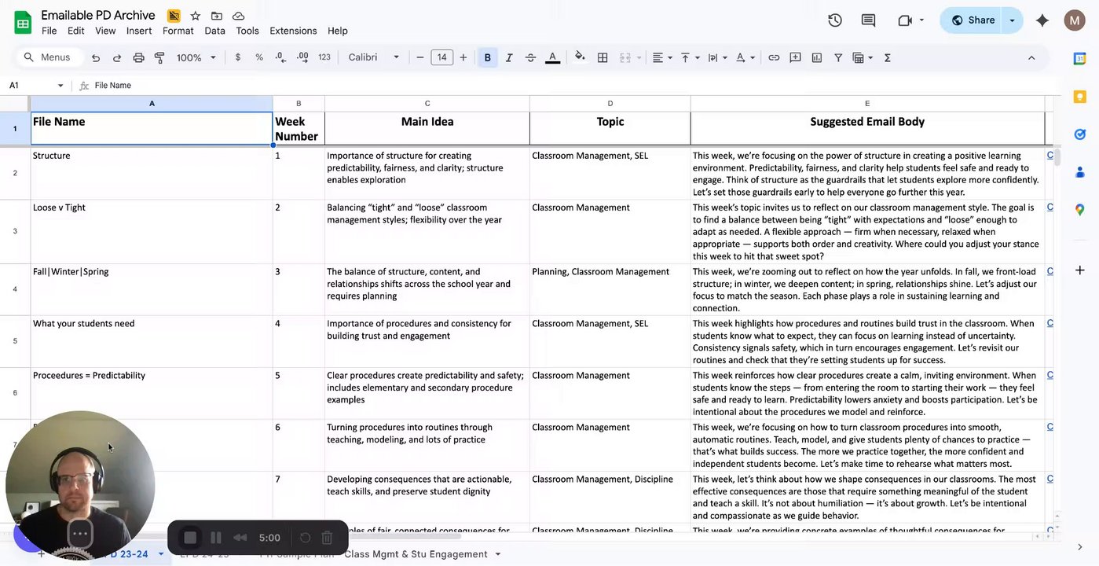
Task: Open the borders menu
Action: [603, 57]
